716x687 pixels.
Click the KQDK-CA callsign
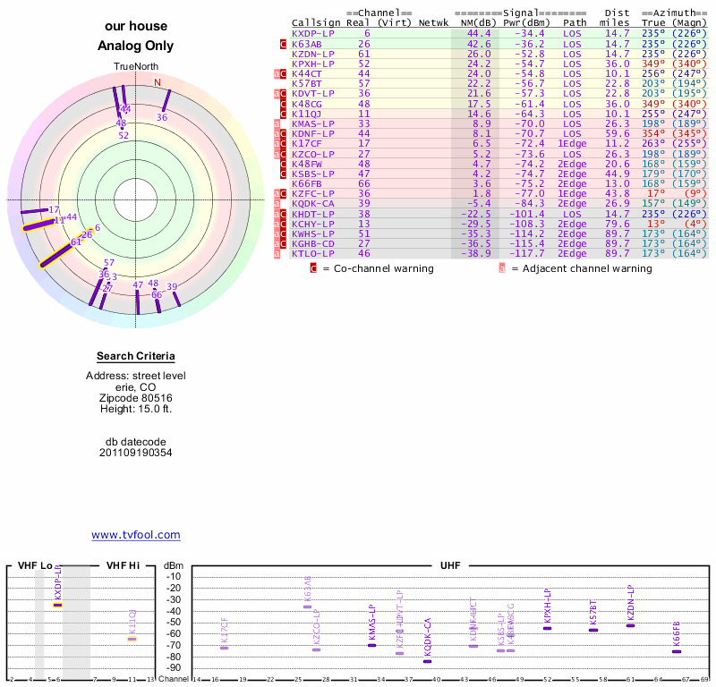point(312,204)
